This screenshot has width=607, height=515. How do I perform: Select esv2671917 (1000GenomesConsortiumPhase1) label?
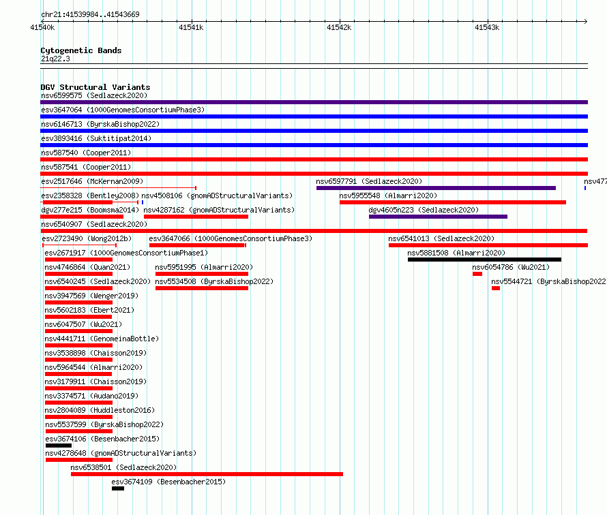tap(126, 253)
